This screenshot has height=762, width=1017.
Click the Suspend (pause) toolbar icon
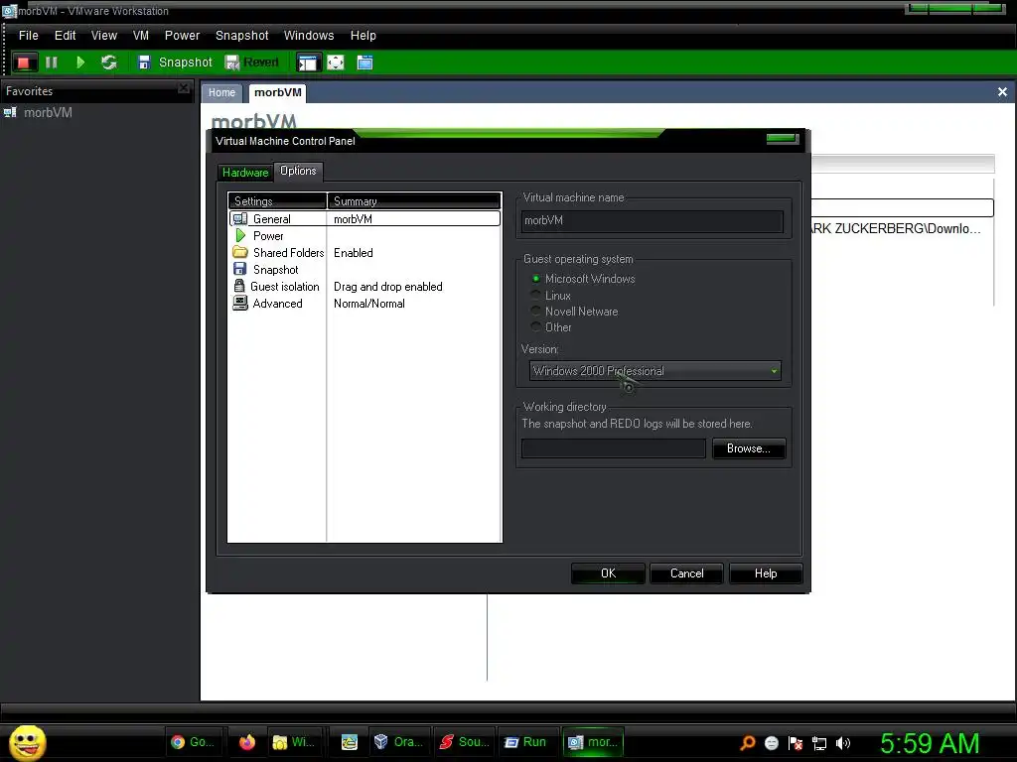pyautogui.click(x=52, y=63)
